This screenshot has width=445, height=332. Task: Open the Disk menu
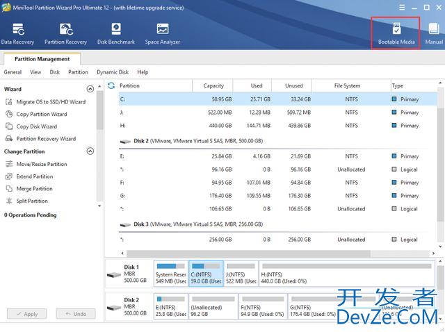pyautogui.click(x=54, y=72)
